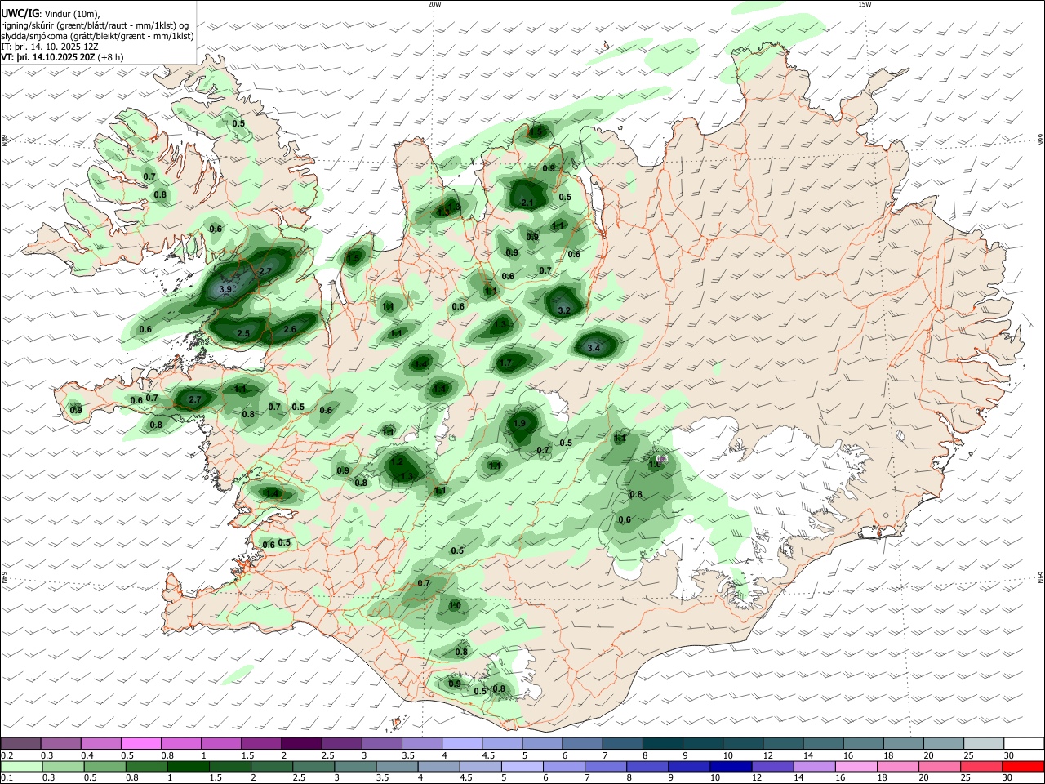Click the deep navy 10–12 rain swatch
Screen dimensions: 1045x784
pyautogui.click(x=730, y=766)
